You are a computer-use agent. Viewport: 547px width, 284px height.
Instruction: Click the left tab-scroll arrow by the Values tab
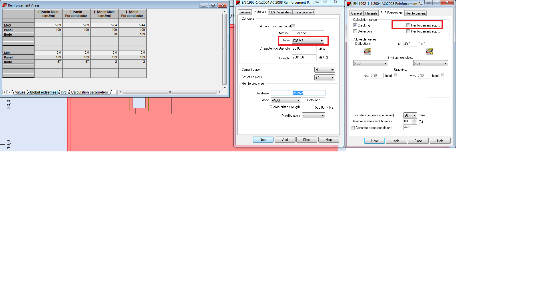tap(4, 92)
